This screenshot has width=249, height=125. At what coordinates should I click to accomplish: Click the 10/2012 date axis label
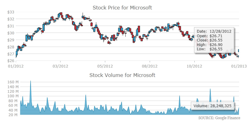(194, 66)
